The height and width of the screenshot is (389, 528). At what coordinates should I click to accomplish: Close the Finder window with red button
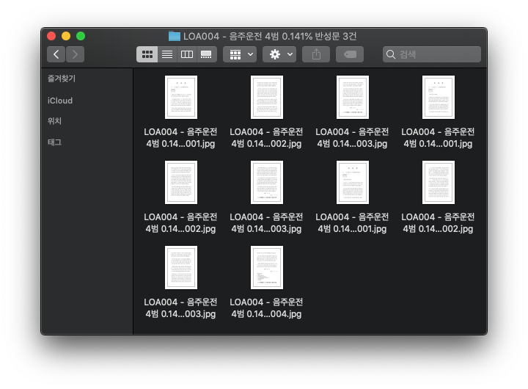51,36
